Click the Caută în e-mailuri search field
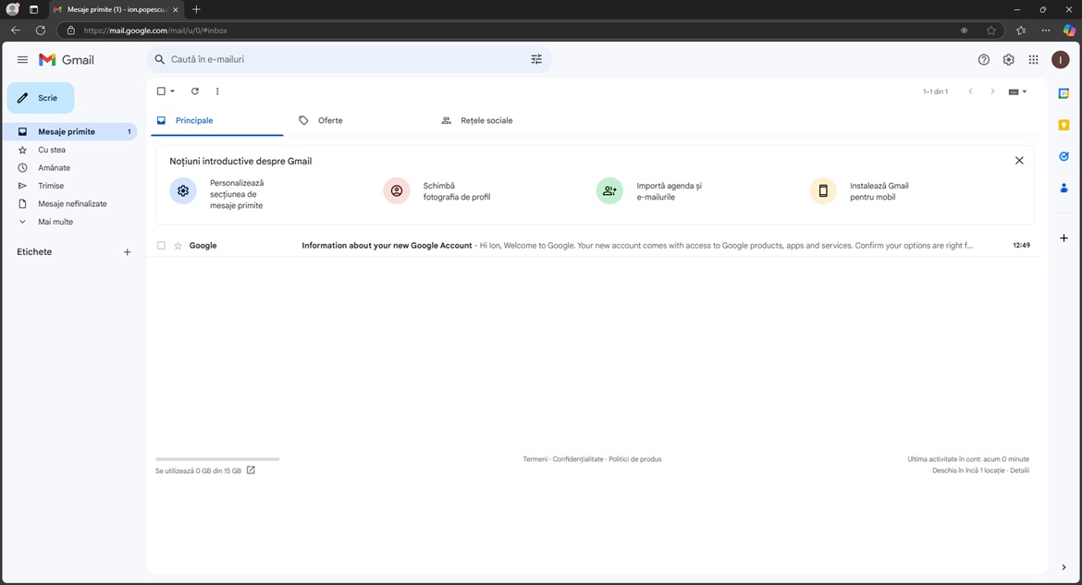 coord(342,60)
